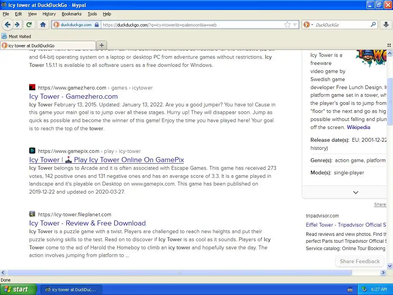
Task: Go forward with the forward arrow button
Action: 17,25
